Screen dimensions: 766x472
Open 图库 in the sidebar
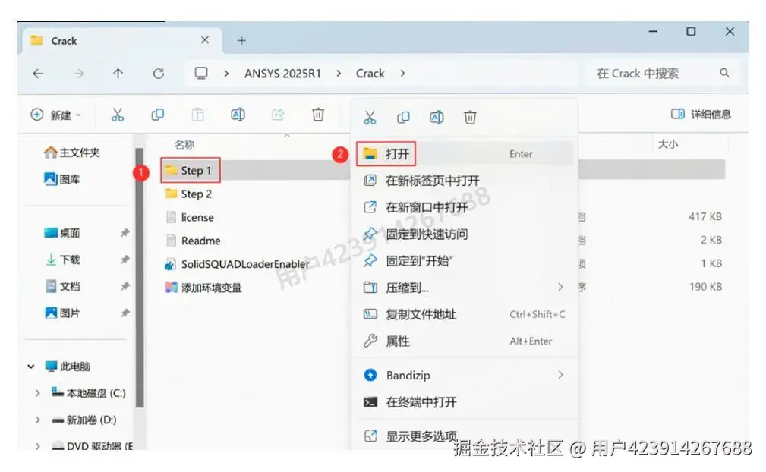coord(62,179)
